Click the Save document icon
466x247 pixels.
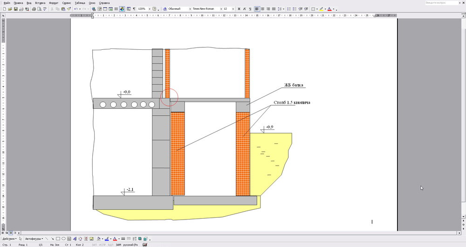click(x=15, y=9)
